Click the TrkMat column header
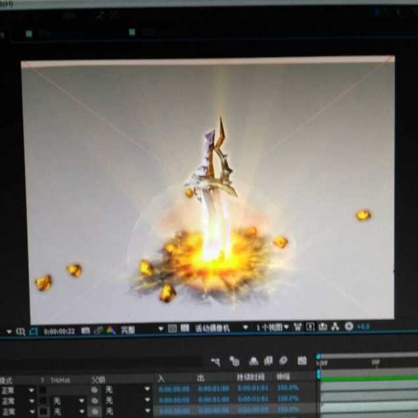Screen dimensions: 418x418 60,380
